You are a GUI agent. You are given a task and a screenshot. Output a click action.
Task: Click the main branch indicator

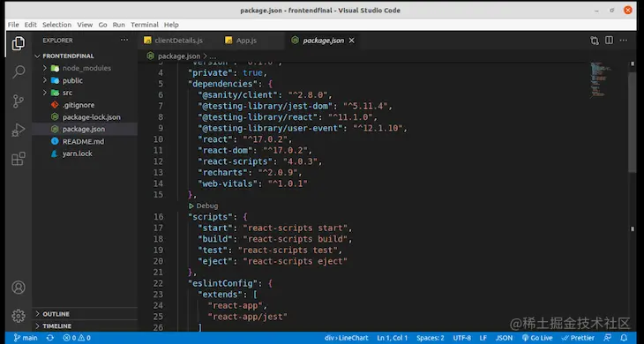point(26,338)
